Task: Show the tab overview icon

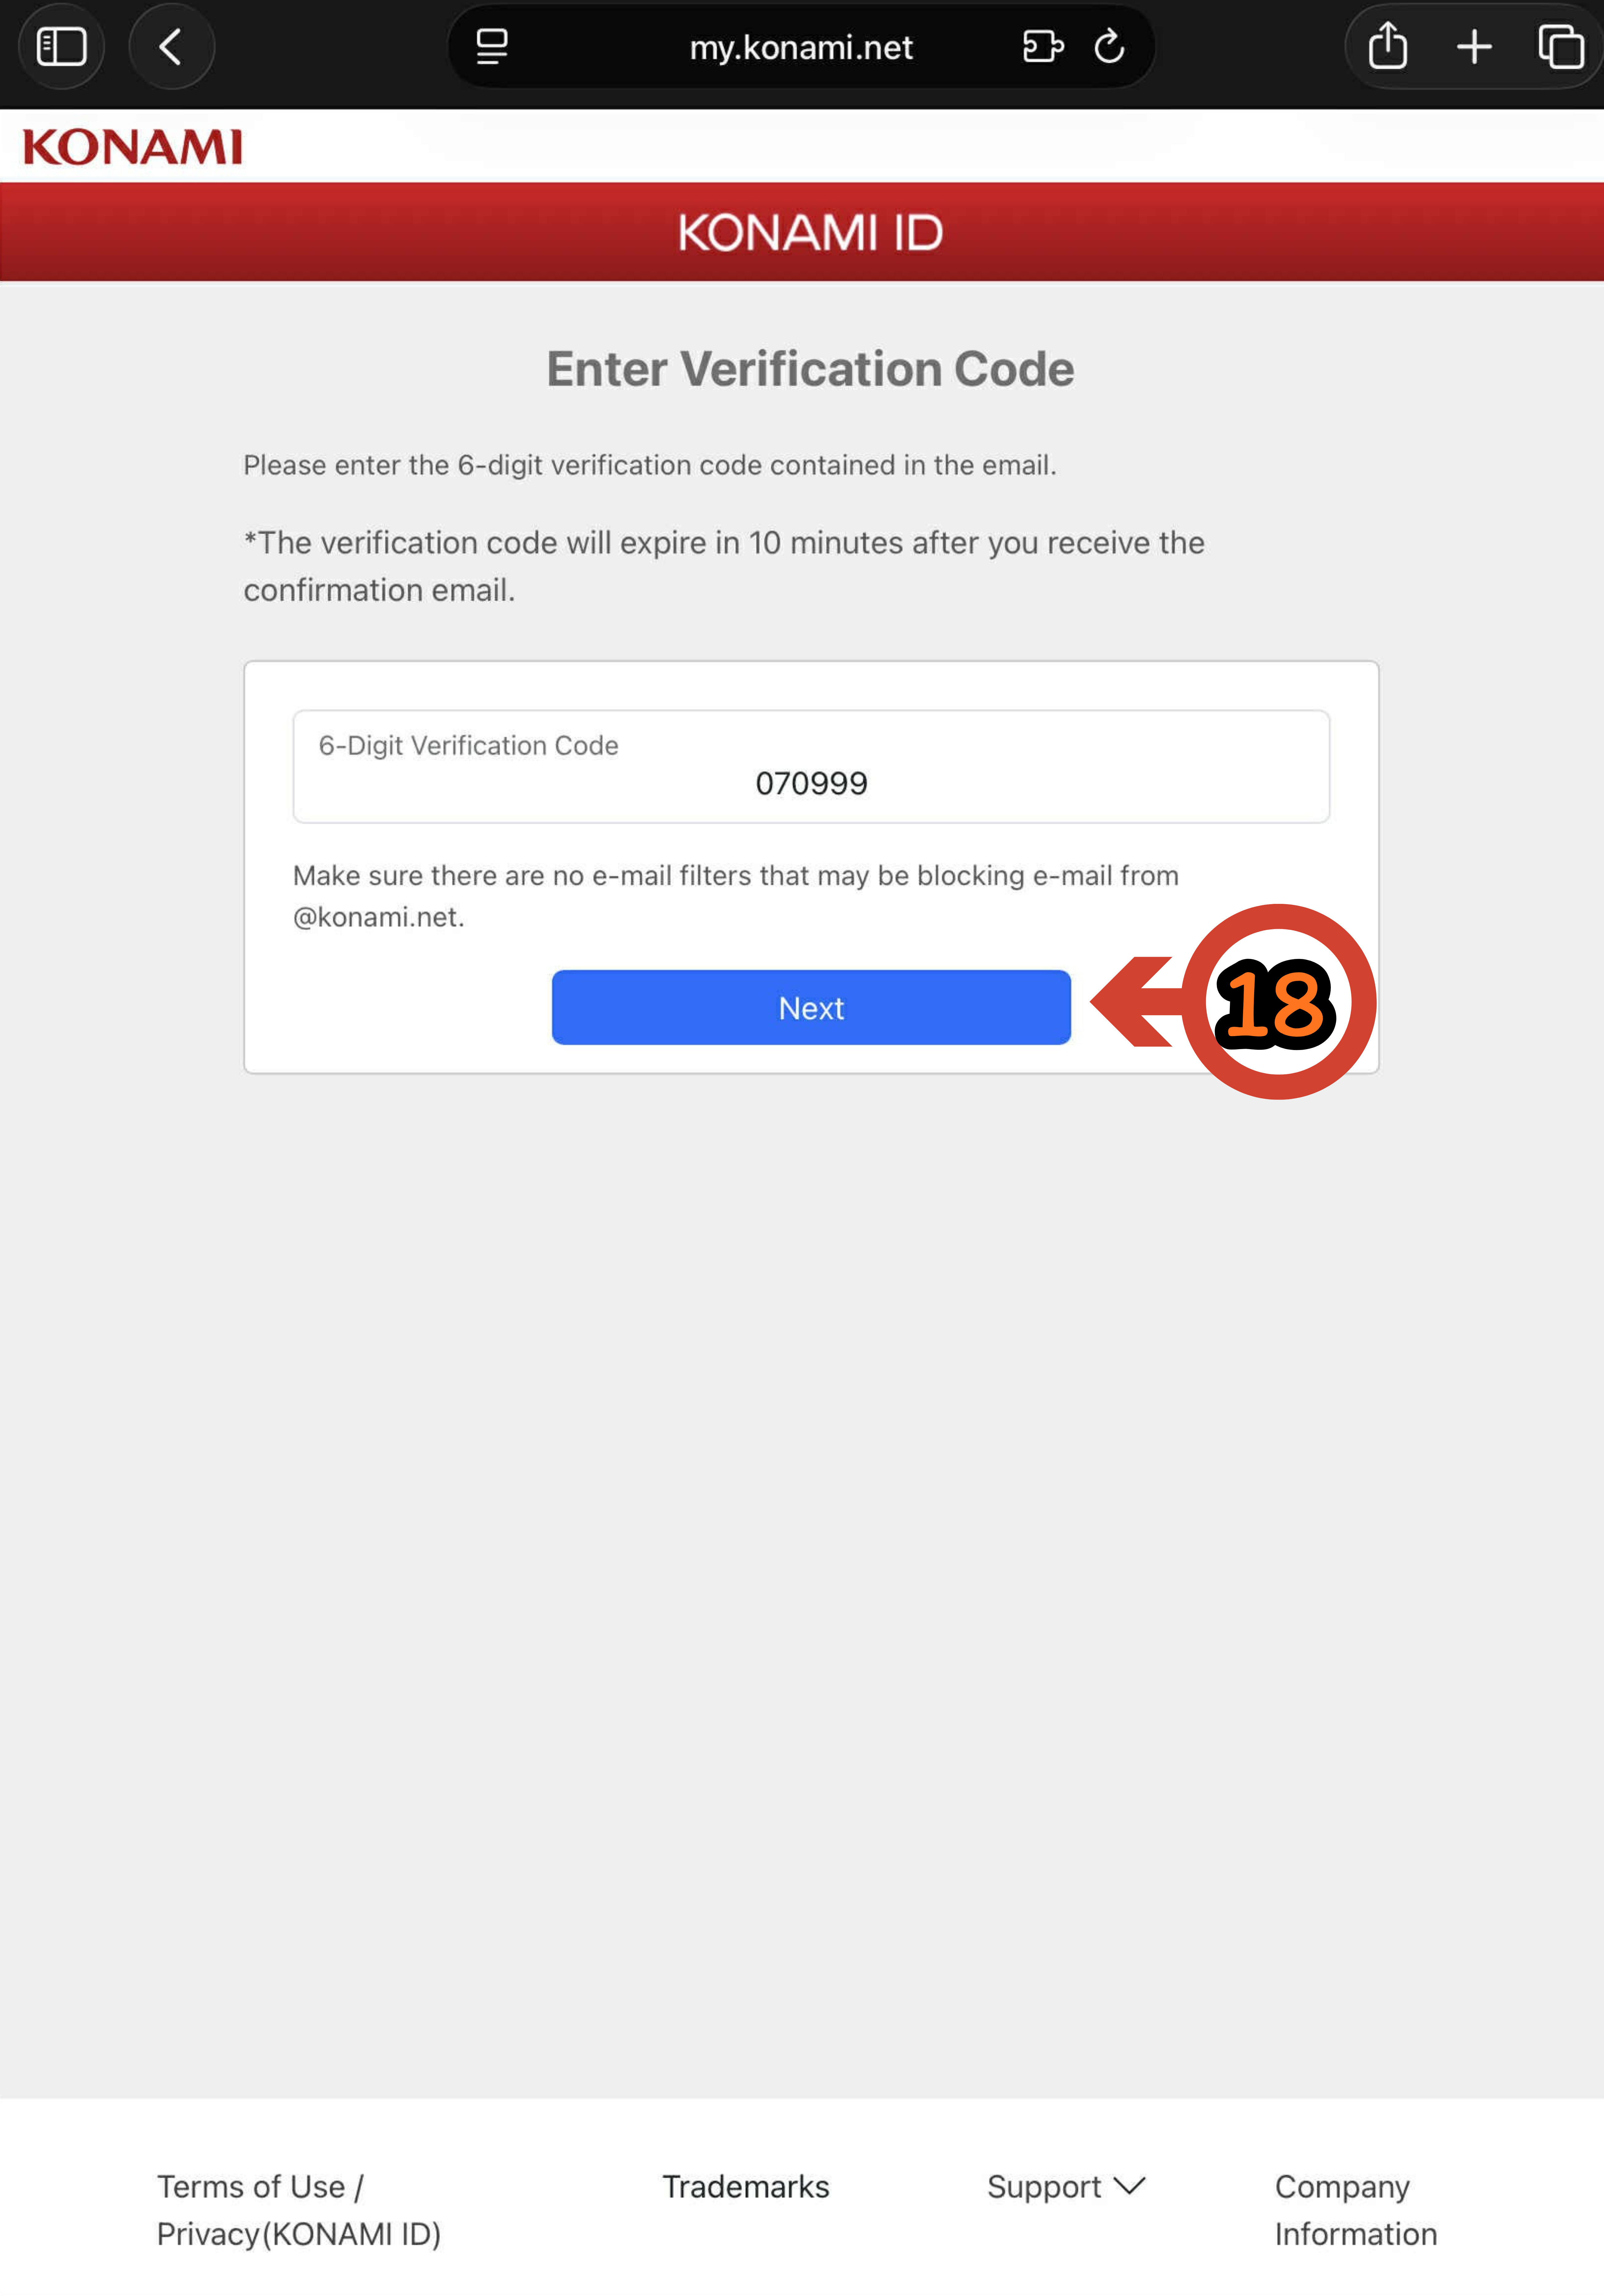Action: (x=1560, y=46)
